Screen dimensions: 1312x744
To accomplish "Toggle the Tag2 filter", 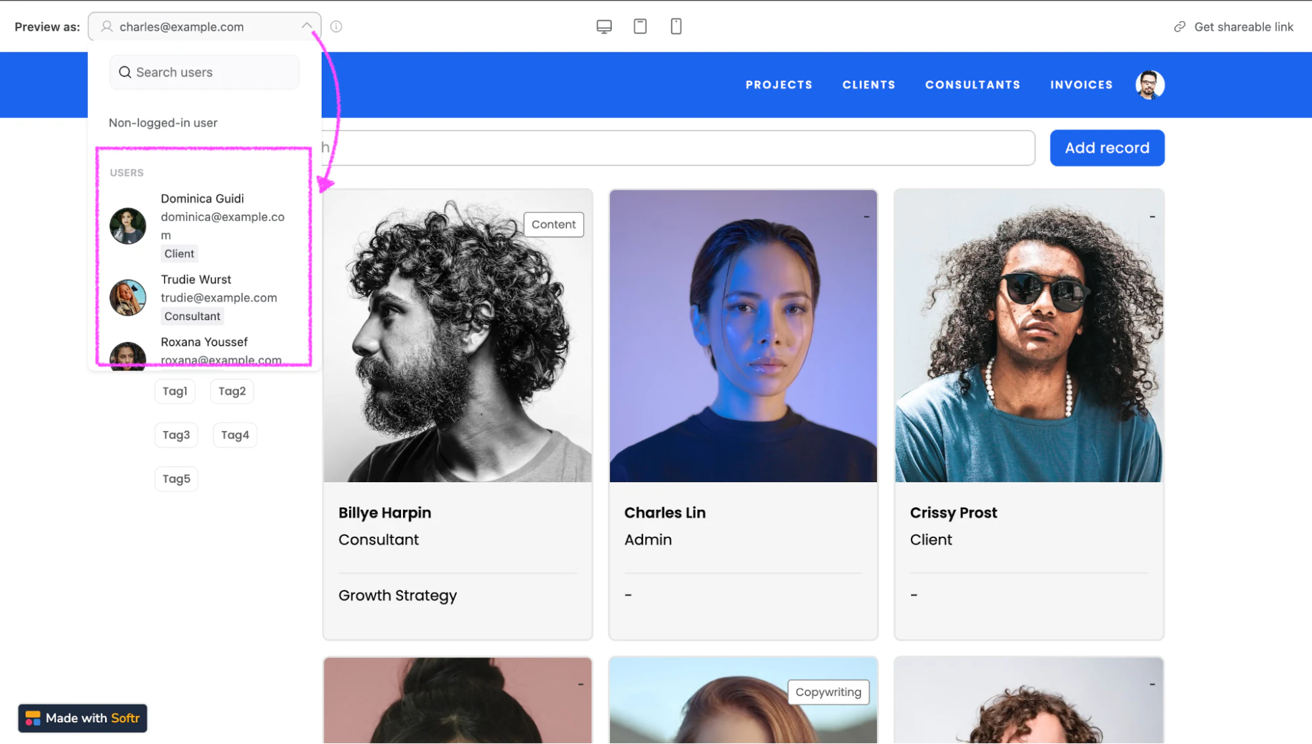I will click(232, 391).
